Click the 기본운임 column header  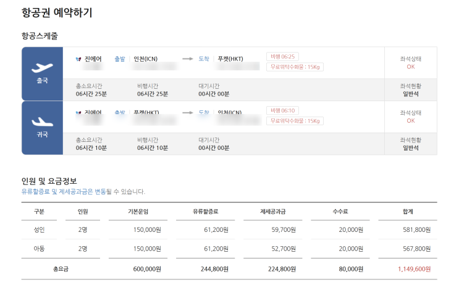click(x=138, y=212)
